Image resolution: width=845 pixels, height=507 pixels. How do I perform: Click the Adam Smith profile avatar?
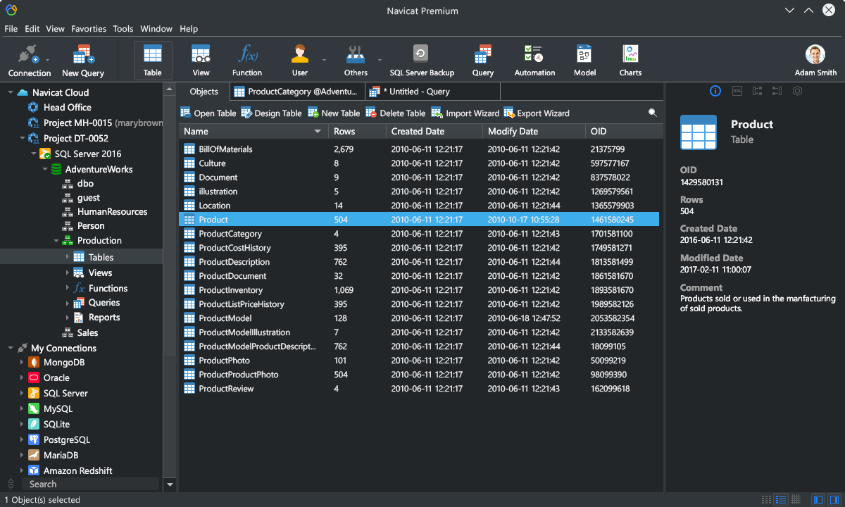[x=815, y=55]
